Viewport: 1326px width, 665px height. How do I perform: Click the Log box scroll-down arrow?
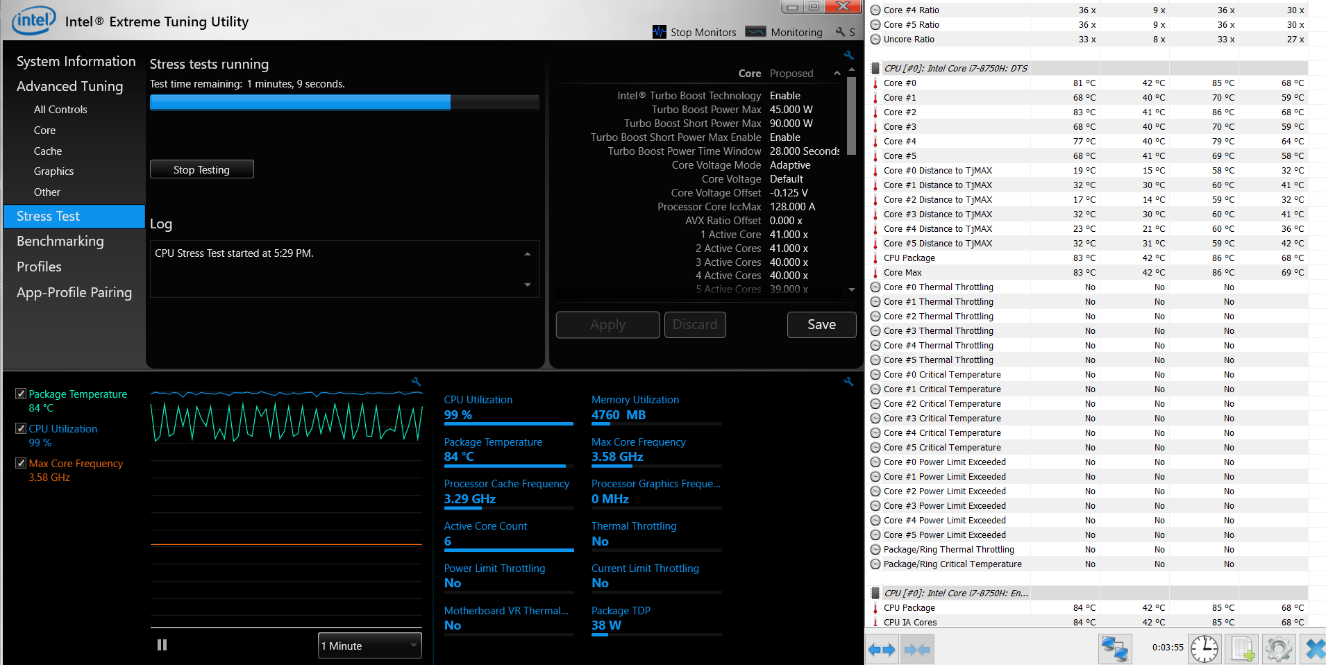click(528, 285)
